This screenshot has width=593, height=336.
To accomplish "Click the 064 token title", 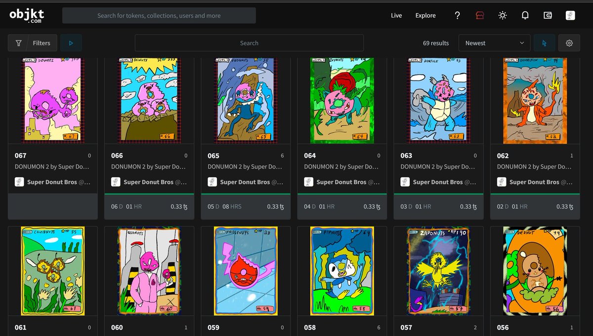I will 310,156.
